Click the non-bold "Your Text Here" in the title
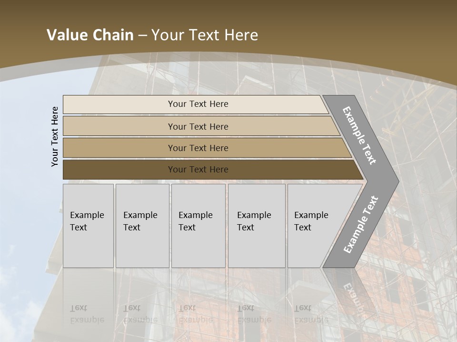457x342 pixels. (205, 35)
